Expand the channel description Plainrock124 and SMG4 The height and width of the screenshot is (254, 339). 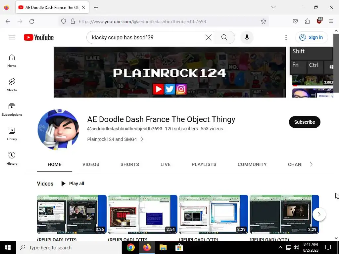coord(115,139)
